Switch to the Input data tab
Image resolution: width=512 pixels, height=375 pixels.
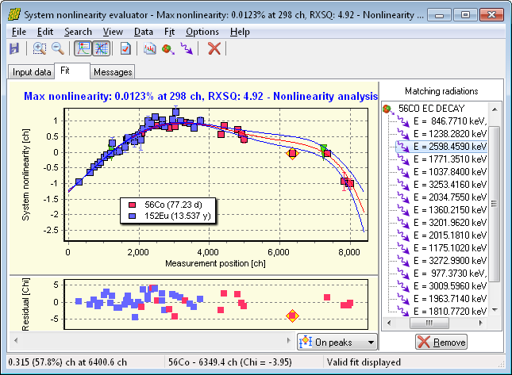point(32,72)
